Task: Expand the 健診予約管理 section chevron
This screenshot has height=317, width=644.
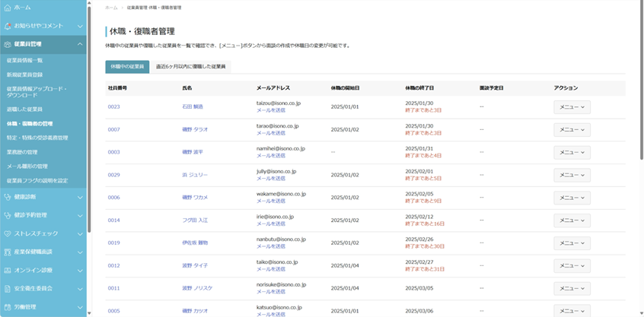Action: 80,215
